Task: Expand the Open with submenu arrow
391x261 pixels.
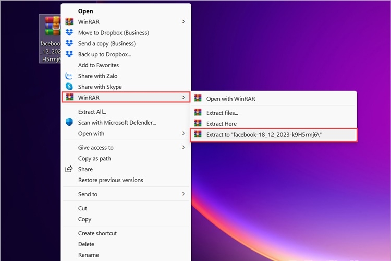Action: 184,133
